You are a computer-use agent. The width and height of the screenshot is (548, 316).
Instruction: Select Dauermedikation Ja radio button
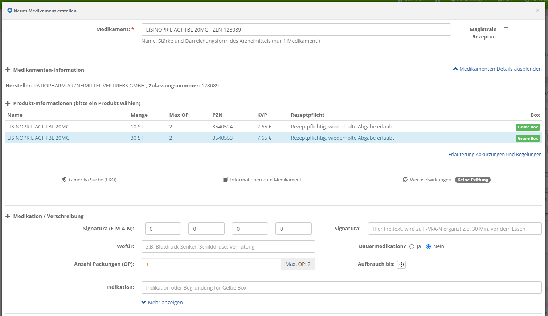(x=412, y=246)
